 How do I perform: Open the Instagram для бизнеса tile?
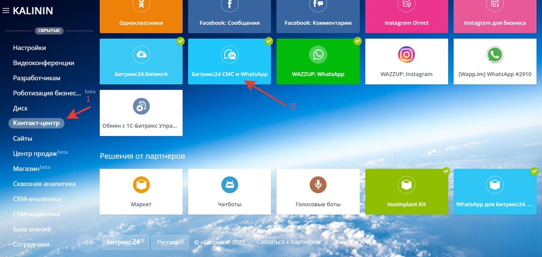point(495,16)
